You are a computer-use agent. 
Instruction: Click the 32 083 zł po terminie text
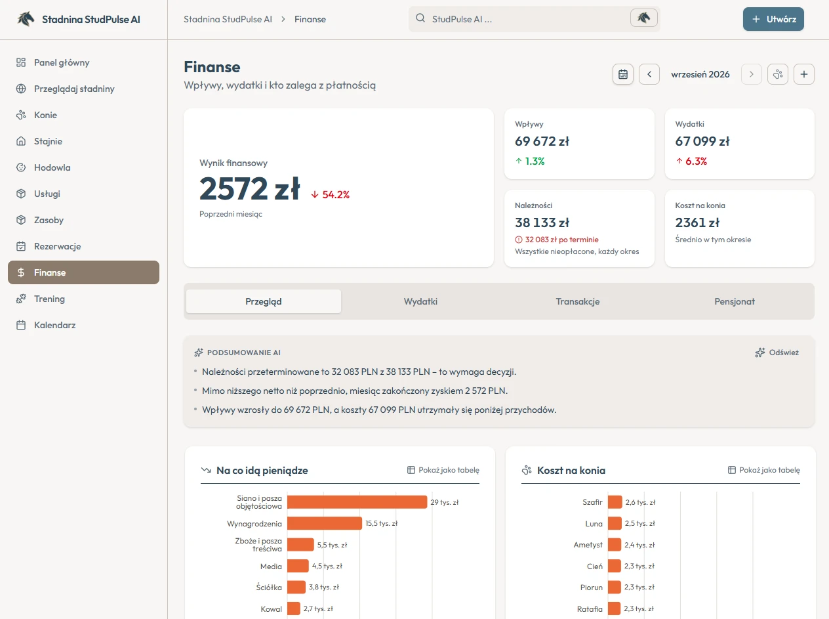pos(562,240)
